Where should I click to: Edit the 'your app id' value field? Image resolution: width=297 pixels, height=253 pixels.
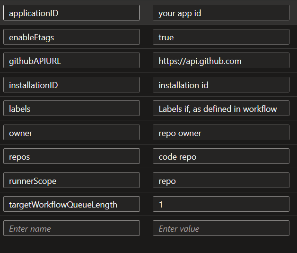click(221, 13)
